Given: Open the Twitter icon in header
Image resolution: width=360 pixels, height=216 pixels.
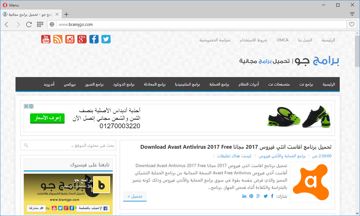Looking at the screenshot, I should 106,39.
